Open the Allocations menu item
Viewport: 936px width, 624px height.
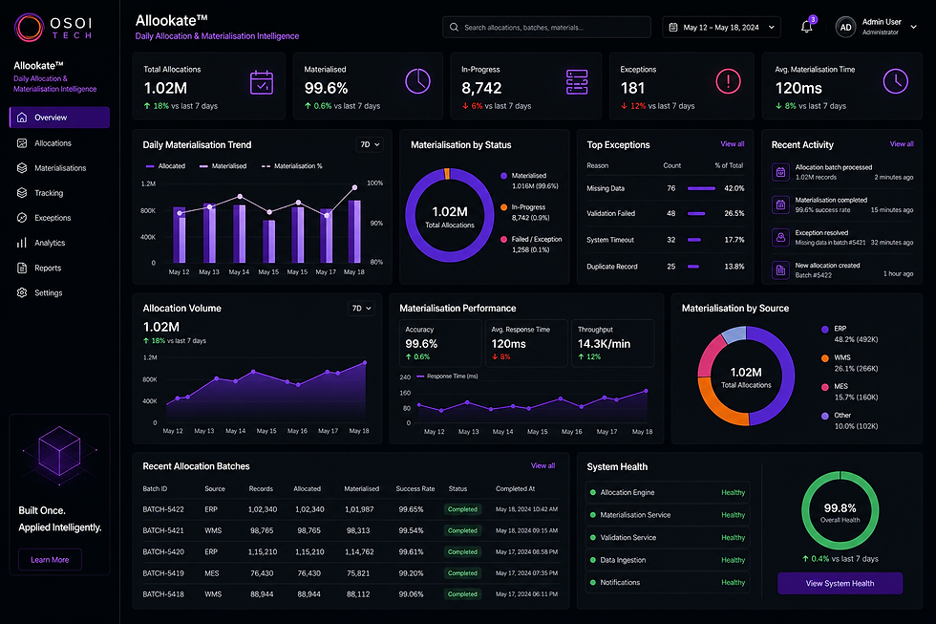(59, 143)
